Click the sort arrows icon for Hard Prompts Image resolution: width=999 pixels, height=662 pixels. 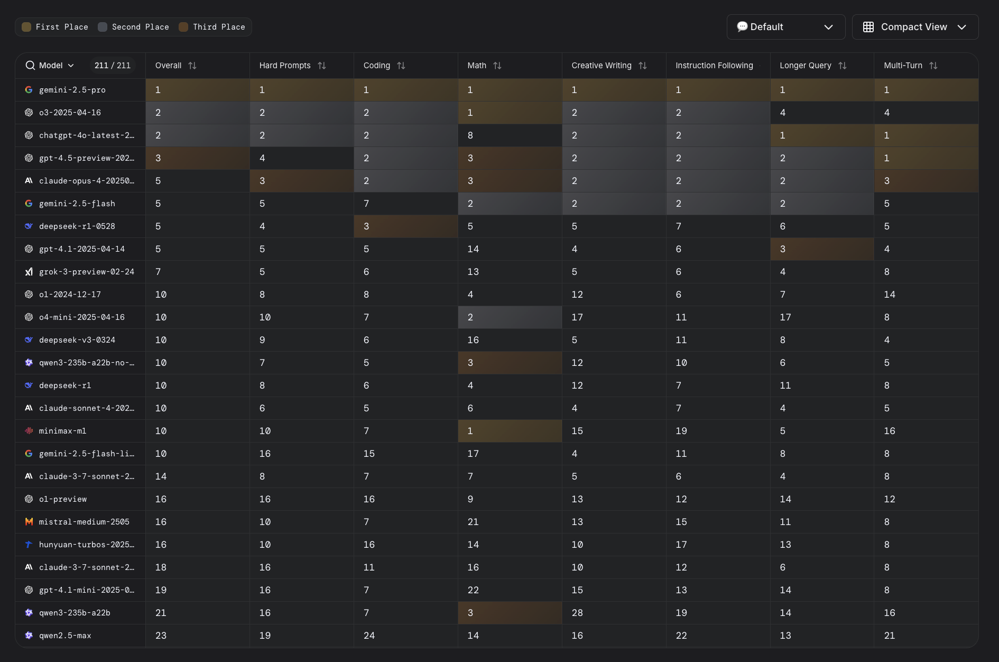(322, 66)
